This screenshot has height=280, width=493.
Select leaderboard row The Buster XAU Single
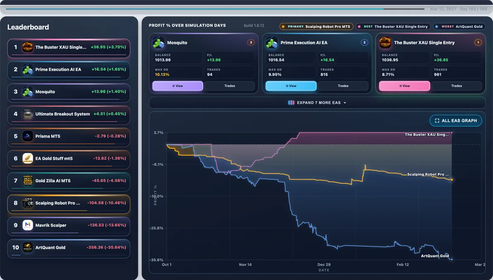(69, 48)
